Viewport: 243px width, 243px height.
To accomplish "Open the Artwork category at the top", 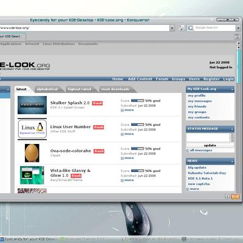I will tap(32, 44).
